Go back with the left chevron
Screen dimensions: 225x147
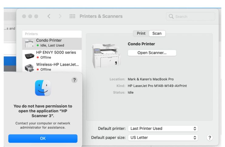pyautogui.click(x=49, y=16)
